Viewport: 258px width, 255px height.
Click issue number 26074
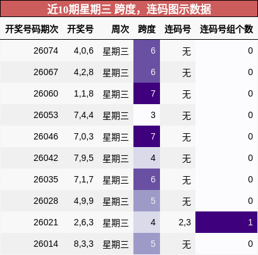46,50
